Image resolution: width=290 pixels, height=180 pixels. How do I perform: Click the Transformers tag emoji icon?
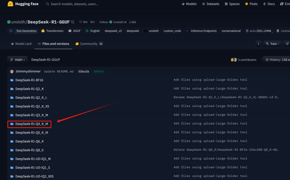coord(43,31)
